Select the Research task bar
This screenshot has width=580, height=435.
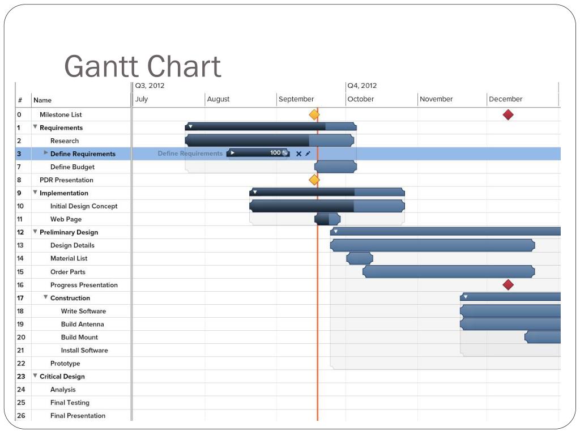(269, 140)
